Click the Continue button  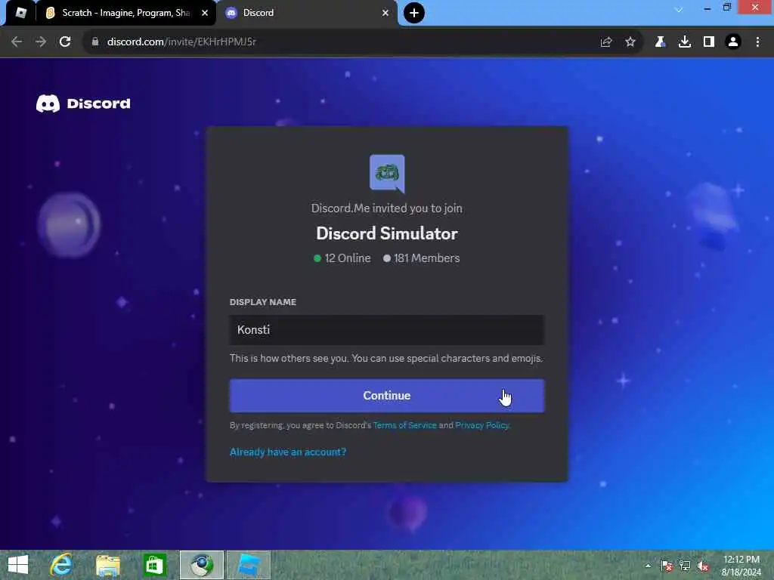(x=386, y=396)
